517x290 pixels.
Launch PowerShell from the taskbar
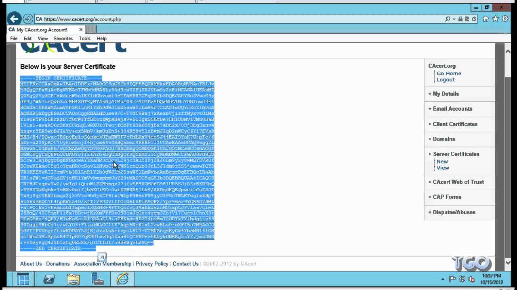49,279
